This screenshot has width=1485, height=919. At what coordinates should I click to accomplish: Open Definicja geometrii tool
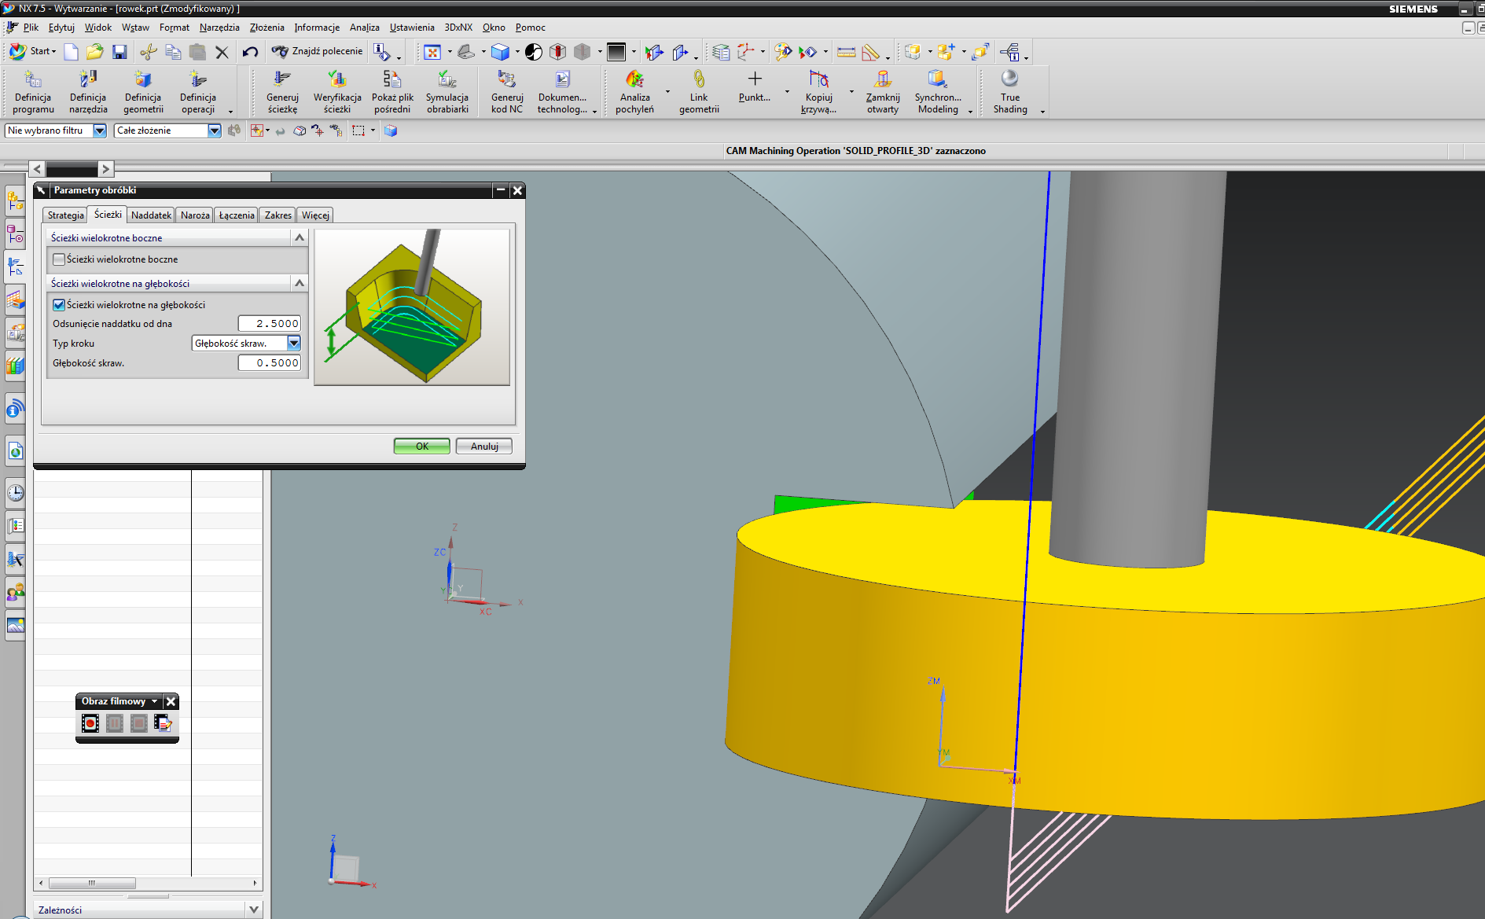pos(143,91)
